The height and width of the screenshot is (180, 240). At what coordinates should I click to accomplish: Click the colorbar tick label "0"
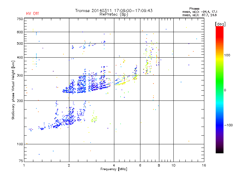225,90
